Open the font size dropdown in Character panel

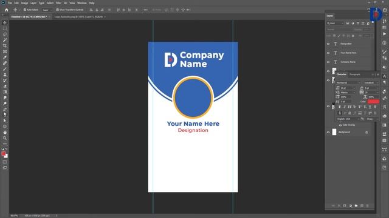[348, 88]
